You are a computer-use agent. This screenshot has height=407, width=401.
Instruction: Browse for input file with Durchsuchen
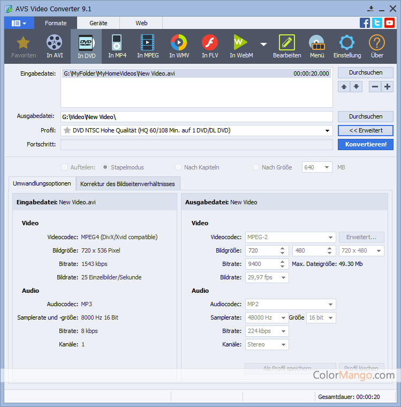point(366,73)
